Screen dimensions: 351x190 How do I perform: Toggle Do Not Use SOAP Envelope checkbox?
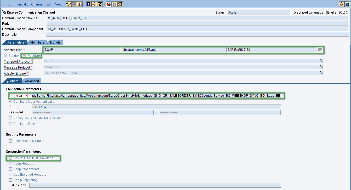pyautogui.click(x=10, y=158)
